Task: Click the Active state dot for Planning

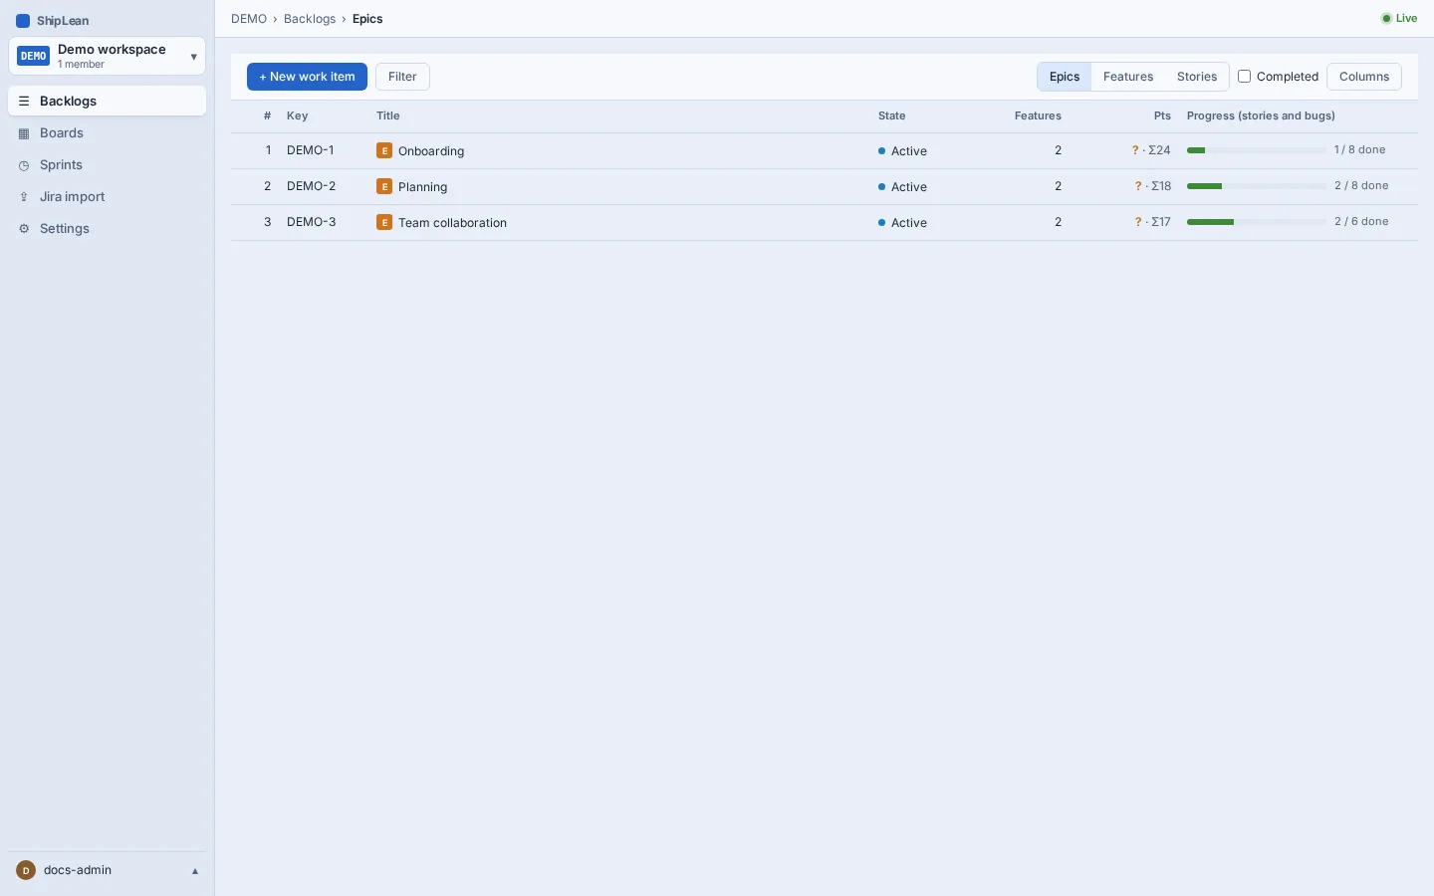Action: (x=882, y=187)
